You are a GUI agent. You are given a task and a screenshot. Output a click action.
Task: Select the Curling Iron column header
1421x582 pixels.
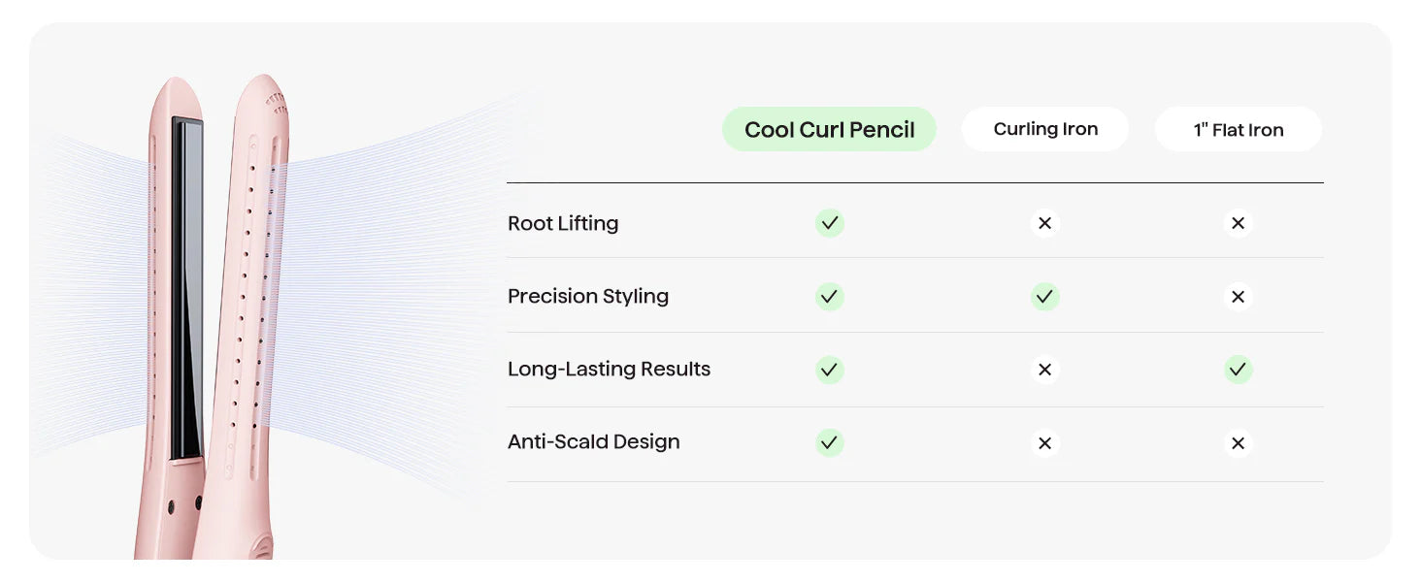1045,129
